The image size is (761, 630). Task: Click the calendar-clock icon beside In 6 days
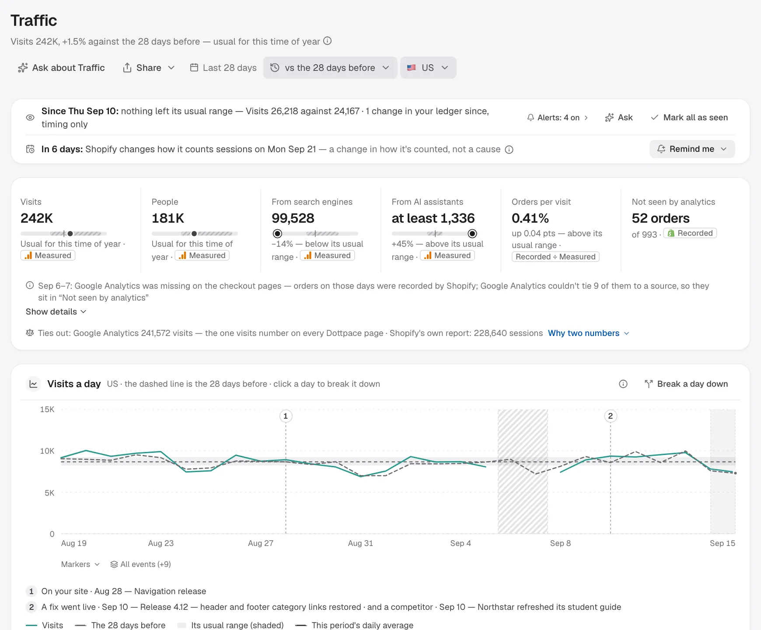pos(30,149)
